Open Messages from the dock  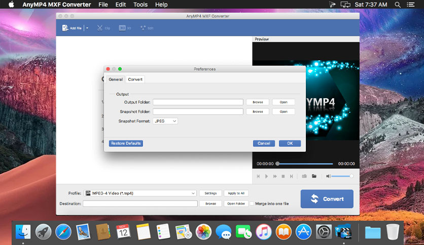(223, 232)
